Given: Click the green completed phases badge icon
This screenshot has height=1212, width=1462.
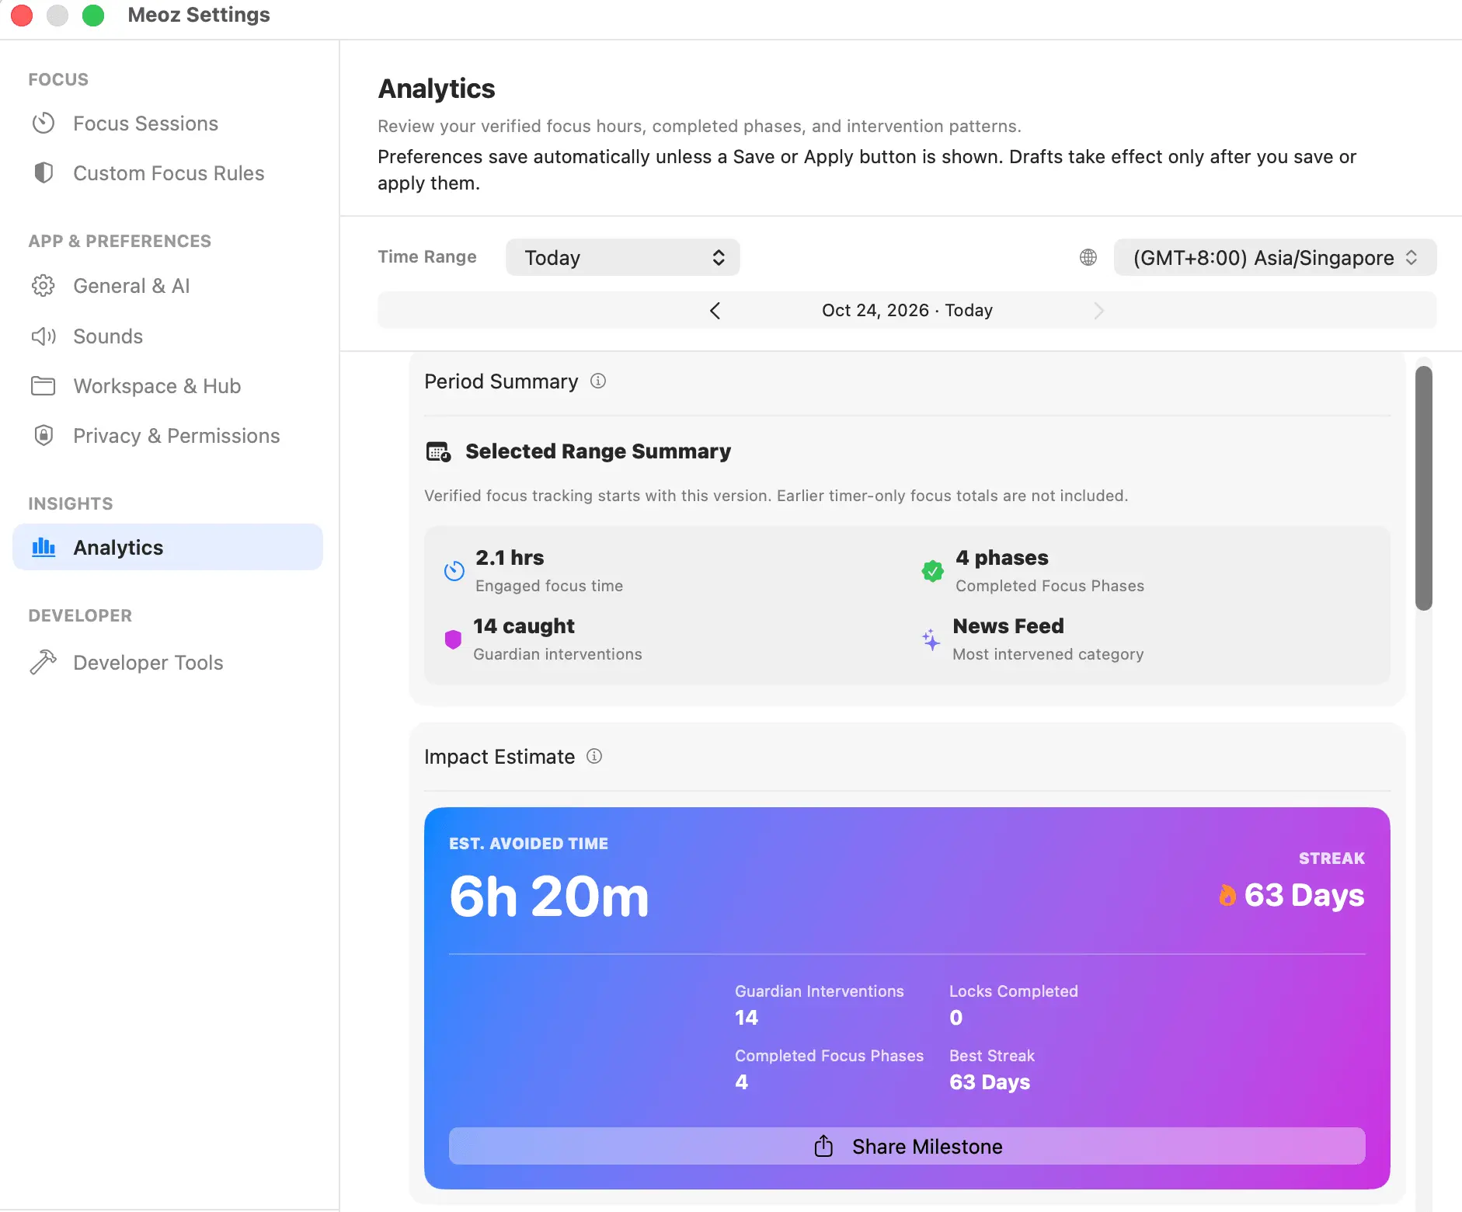Looking at the screenshot, I should click(933, 571).
